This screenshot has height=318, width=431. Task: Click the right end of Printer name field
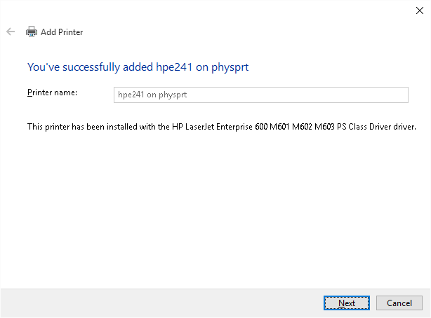tap(400, 95)
